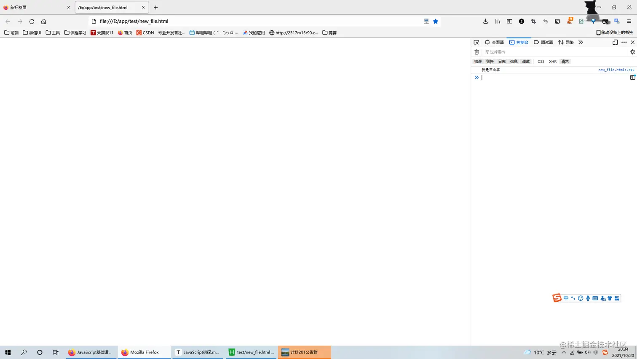Toggle the 错误 errors filter
Screen dimensions: 637x359
478,62
